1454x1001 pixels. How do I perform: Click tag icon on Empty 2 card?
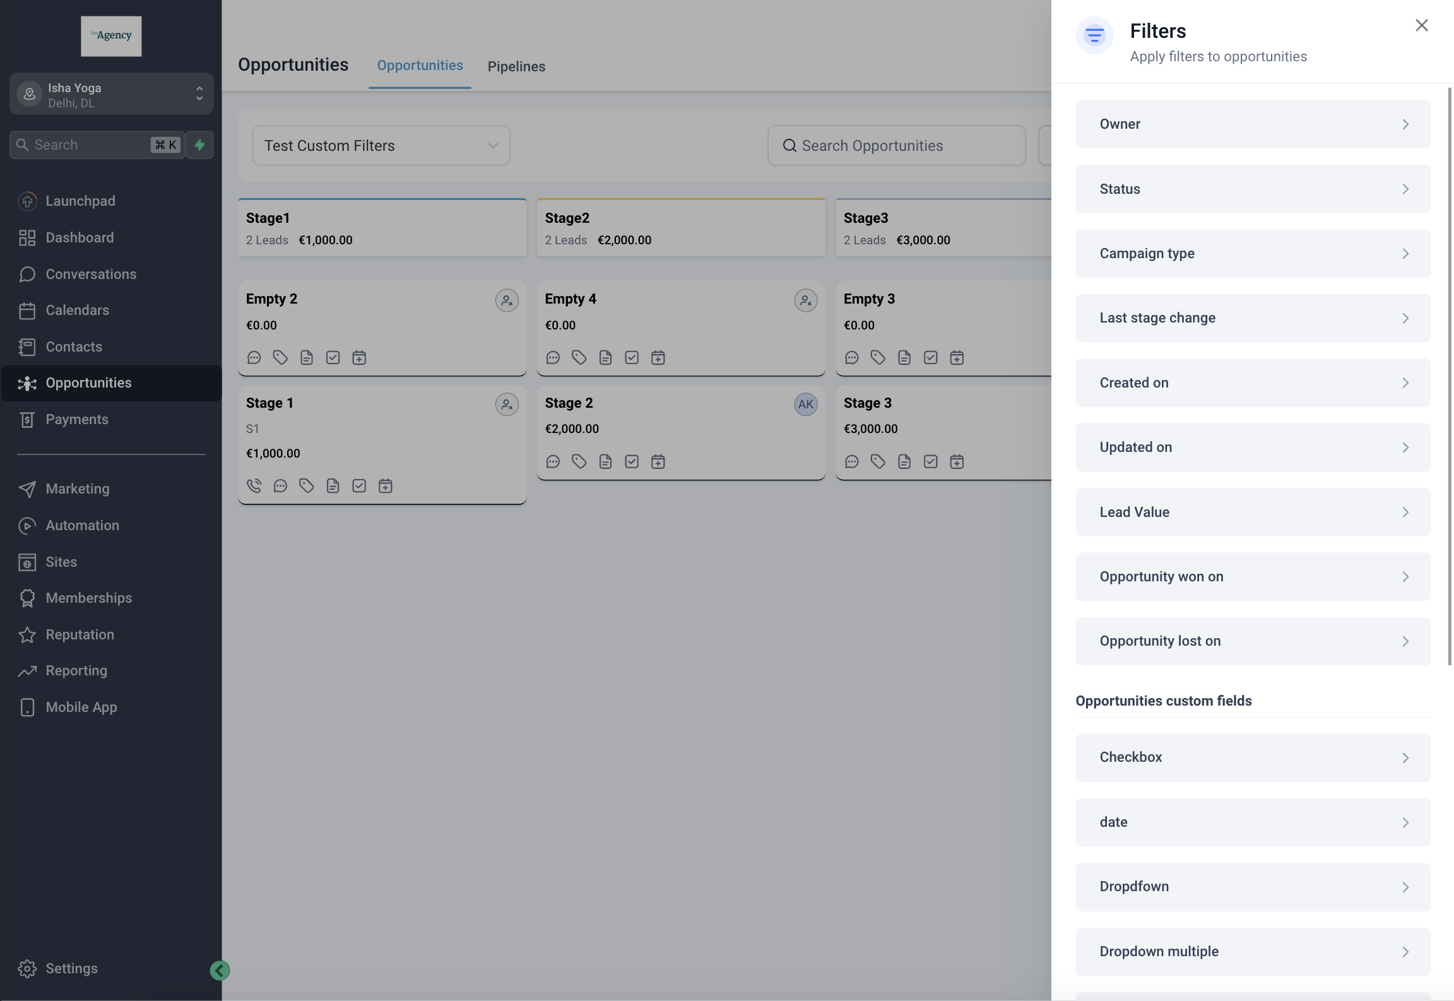click(280, 358)
